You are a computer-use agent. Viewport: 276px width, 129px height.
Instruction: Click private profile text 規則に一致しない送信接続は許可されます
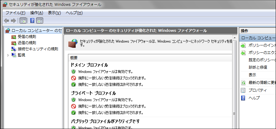(x=111, y=113)
